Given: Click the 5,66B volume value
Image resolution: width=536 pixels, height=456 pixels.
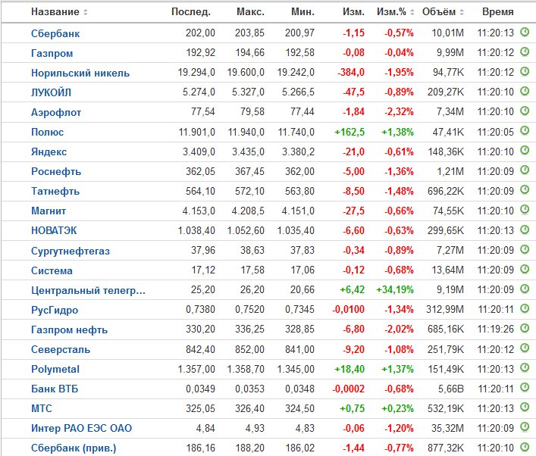Looking at the screenshot, I should tap(451, 389).
